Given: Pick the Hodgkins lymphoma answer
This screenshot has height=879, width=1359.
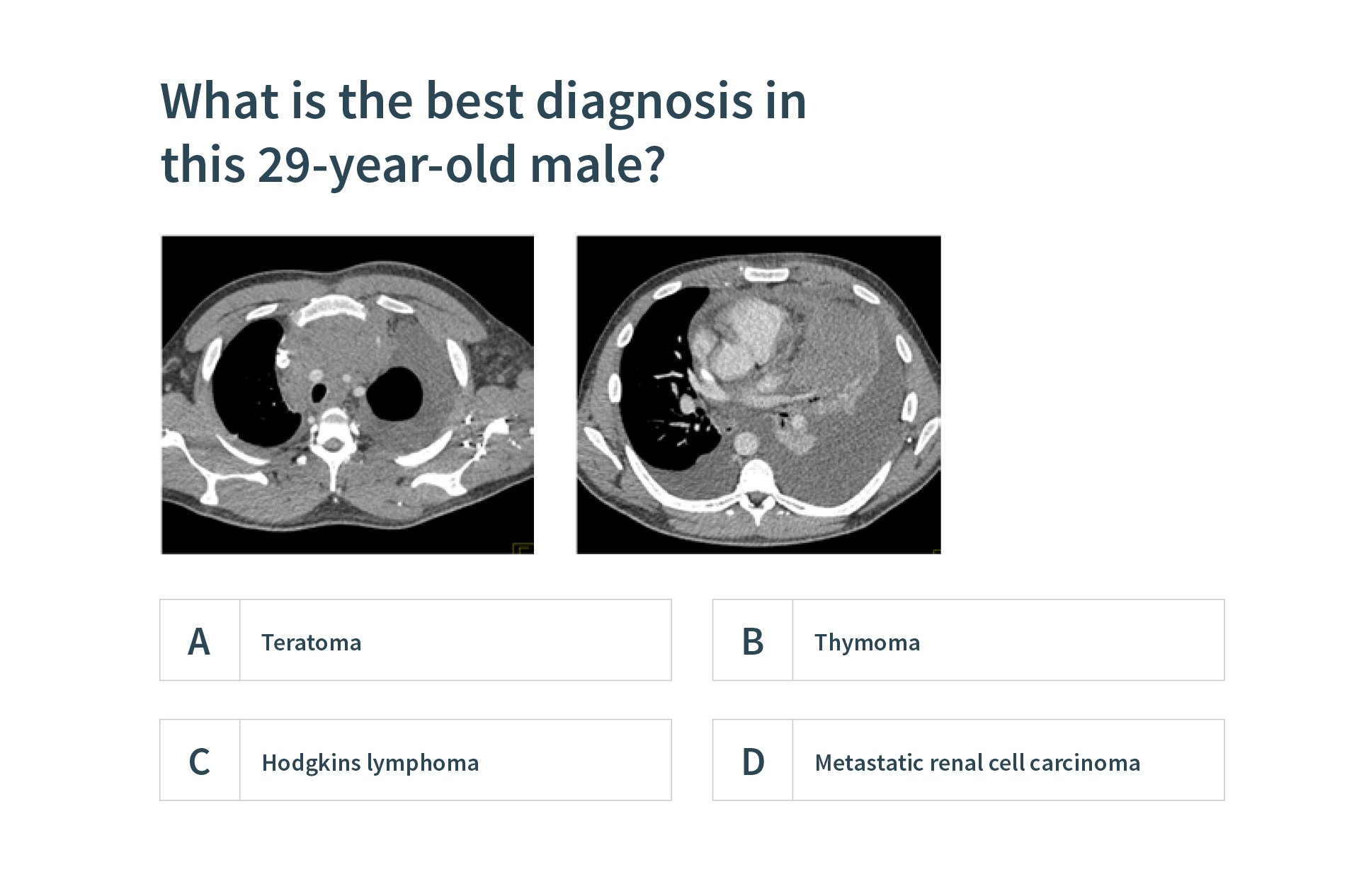Looking at the screenshot, I should coord(370,763).
